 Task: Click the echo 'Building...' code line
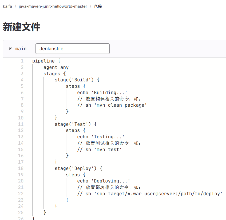[x=102, y=93]
